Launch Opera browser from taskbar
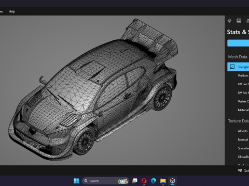This screenshot has width=249, height=186. [x=144, y=181]
